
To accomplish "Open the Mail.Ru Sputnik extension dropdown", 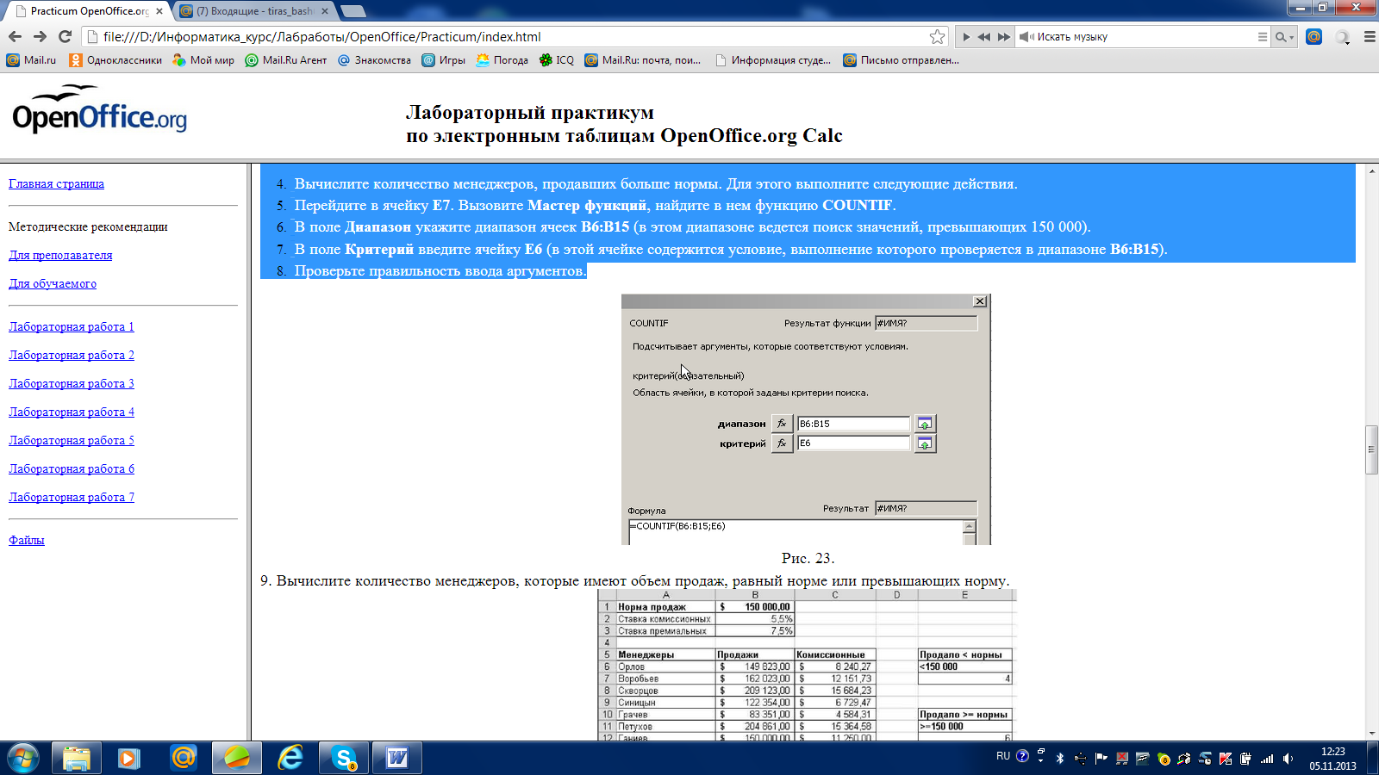I will click(x=1343, y=37).
